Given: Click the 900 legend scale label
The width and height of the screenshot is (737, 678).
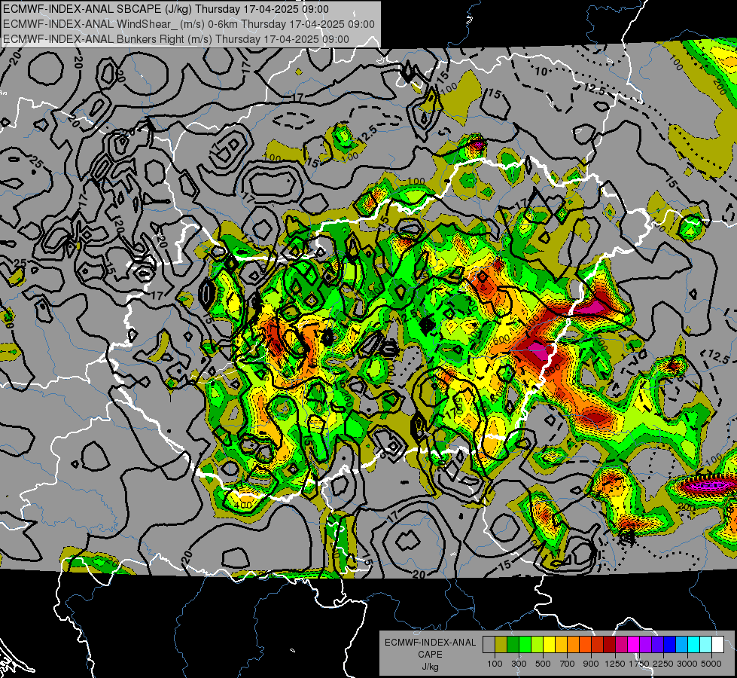Looking at the screenshot, I should pyautogui.click(x=591, y=664).
